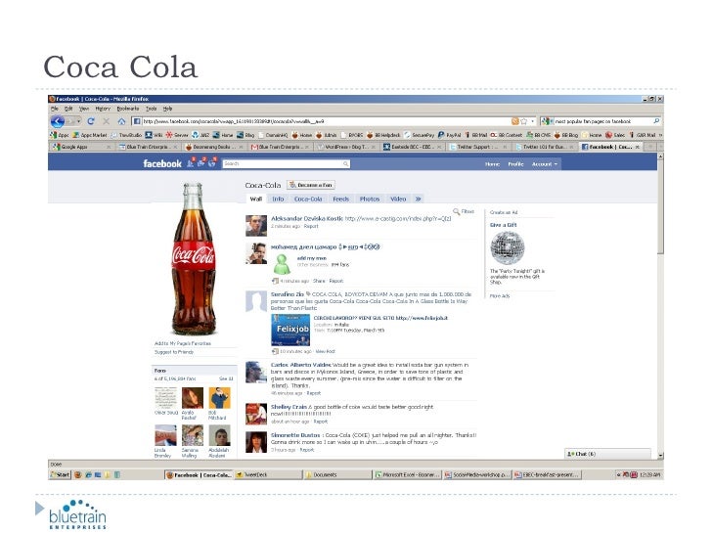Open the Felixjob event thumbnail
Screen dimensions: 712x534
[290, 330]
